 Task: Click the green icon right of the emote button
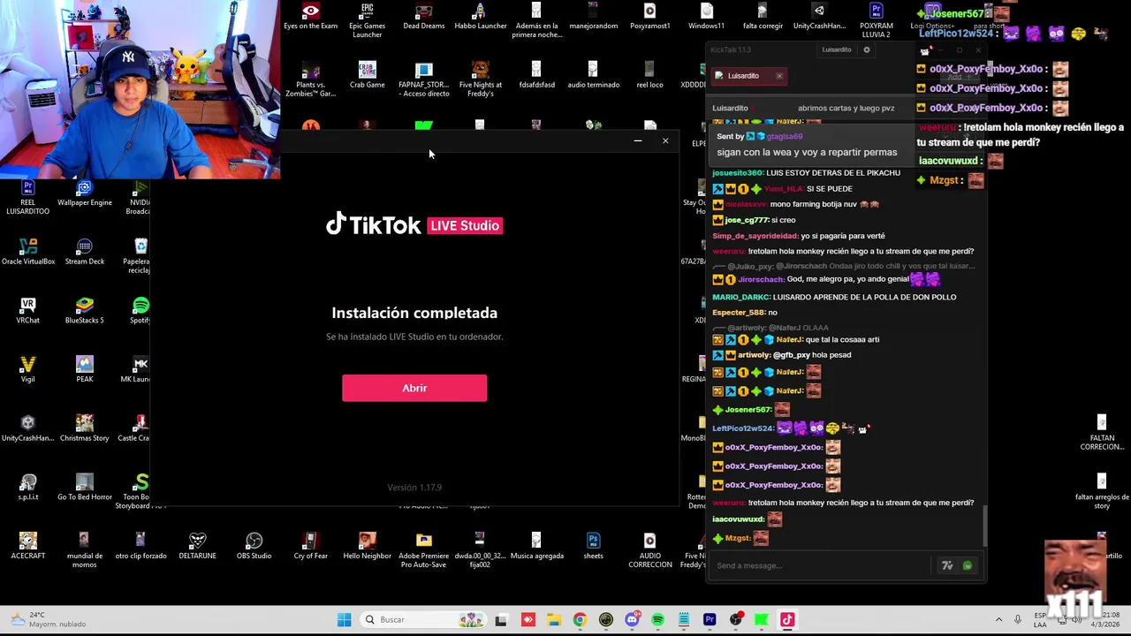[x=968, y=565]
